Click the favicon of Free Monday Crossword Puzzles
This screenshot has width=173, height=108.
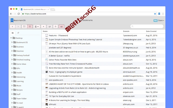pos(47,64)
